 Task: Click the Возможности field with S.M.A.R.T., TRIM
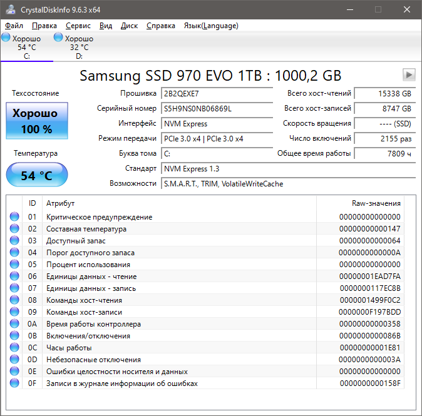289,184
